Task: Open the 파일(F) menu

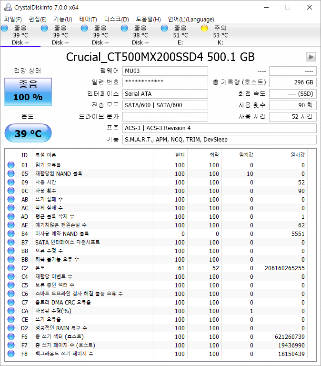Action: [x=13, y=20]
